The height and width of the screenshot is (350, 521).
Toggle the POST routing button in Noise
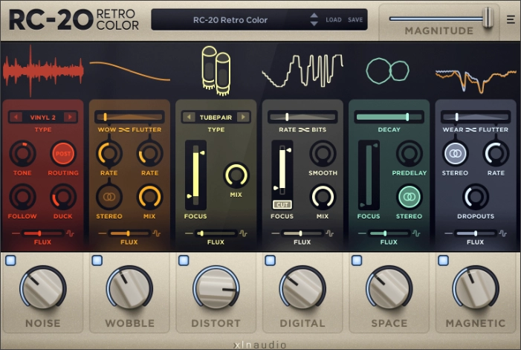[x=63, y=153]
